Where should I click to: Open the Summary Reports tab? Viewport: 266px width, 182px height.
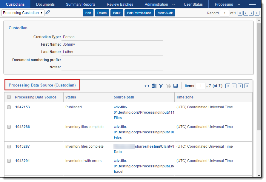81,4
